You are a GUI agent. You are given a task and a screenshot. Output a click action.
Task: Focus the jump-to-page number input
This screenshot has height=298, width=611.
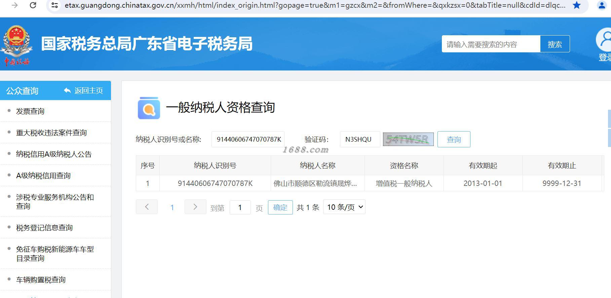(240, 207)
